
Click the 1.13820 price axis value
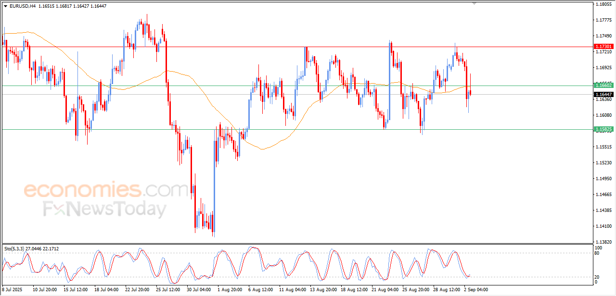pos(604,242)
